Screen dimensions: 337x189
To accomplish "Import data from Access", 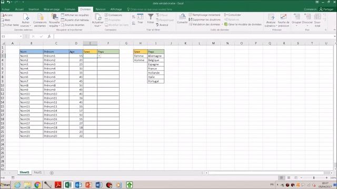I will (7, 15).
